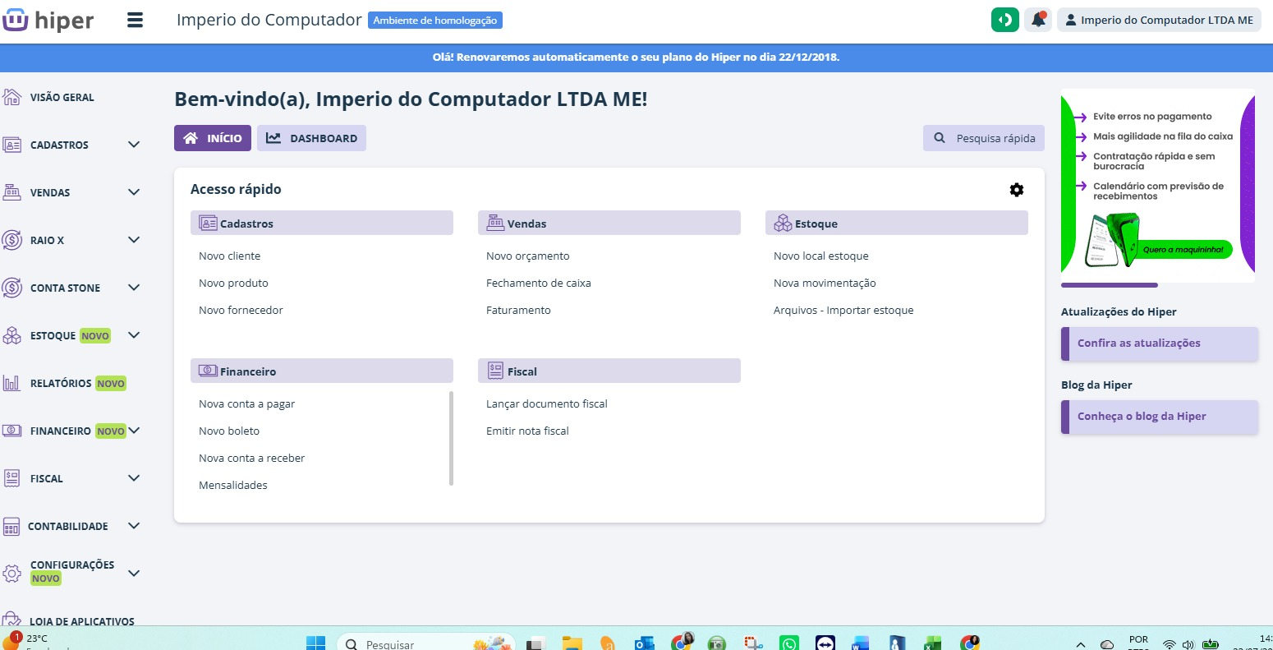This screenshot has width=1273, height=650.
Task: Switch to the Início tab
Action: (213, 138)
